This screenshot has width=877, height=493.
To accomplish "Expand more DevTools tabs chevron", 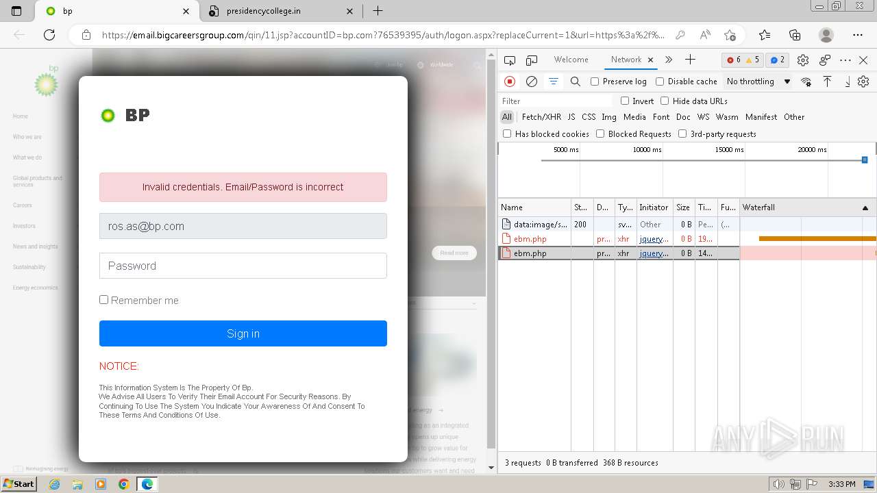I will point(669,60).
